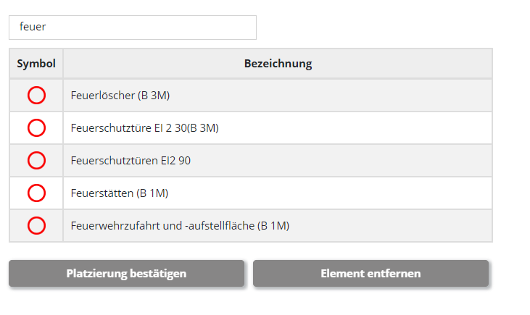Click the Element entfernen button
Viewport: 530px width, 315px height.
pyautogui.click(x=370, y=274)
